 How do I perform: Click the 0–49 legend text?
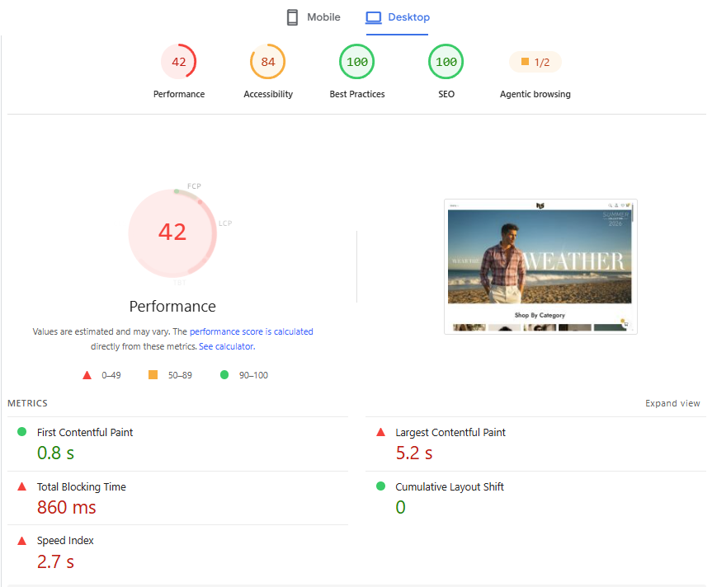(x=111, y=376)
